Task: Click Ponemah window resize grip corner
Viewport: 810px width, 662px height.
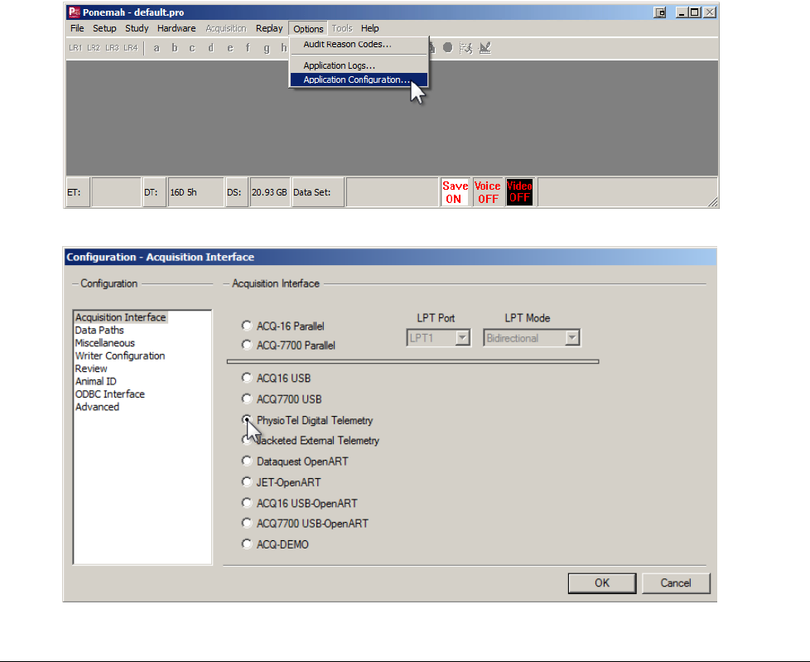Action: 713,202
